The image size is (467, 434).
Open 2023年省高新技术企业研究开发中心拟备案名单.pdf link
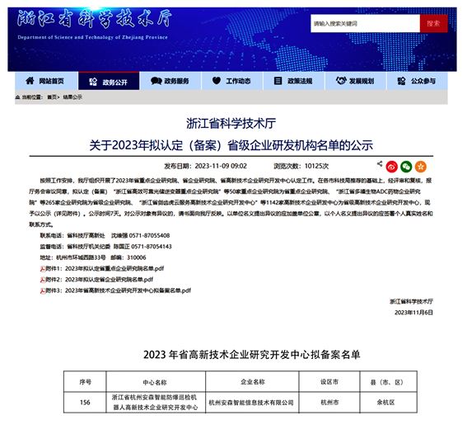coord(128,290)
